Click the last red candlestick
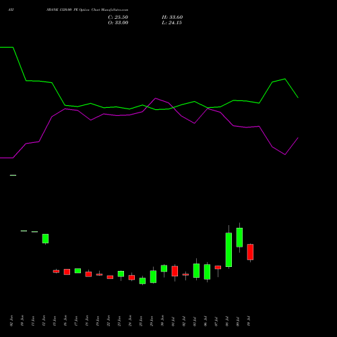This screenshot has height=337, width=337. click(x=250, y=252)
